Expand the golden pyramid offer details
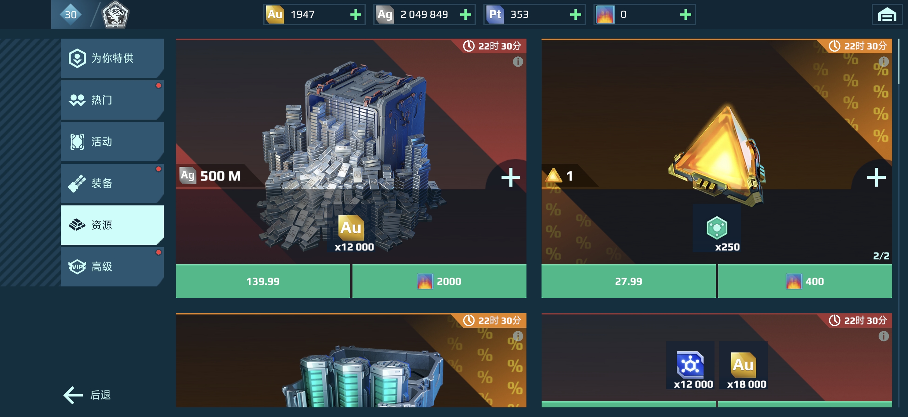The height and width of the screenshot is (417, 908). [x=876, y=177]
